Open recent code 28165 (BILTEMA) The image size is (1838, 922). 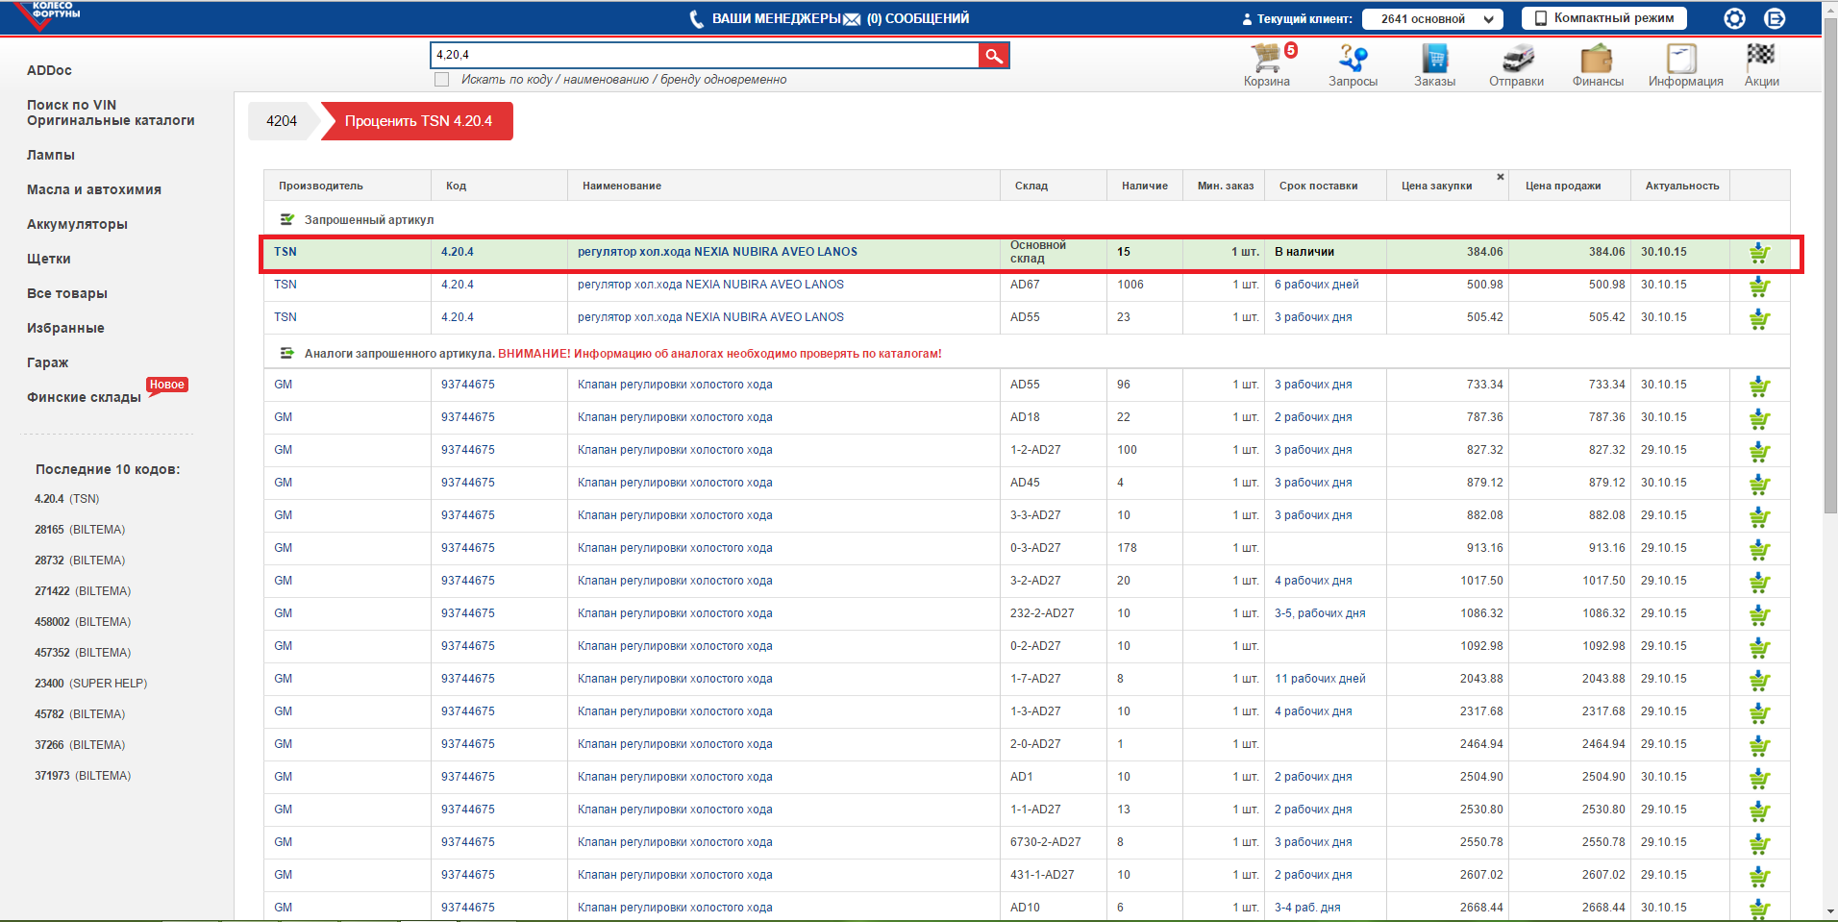pos(80,530)
